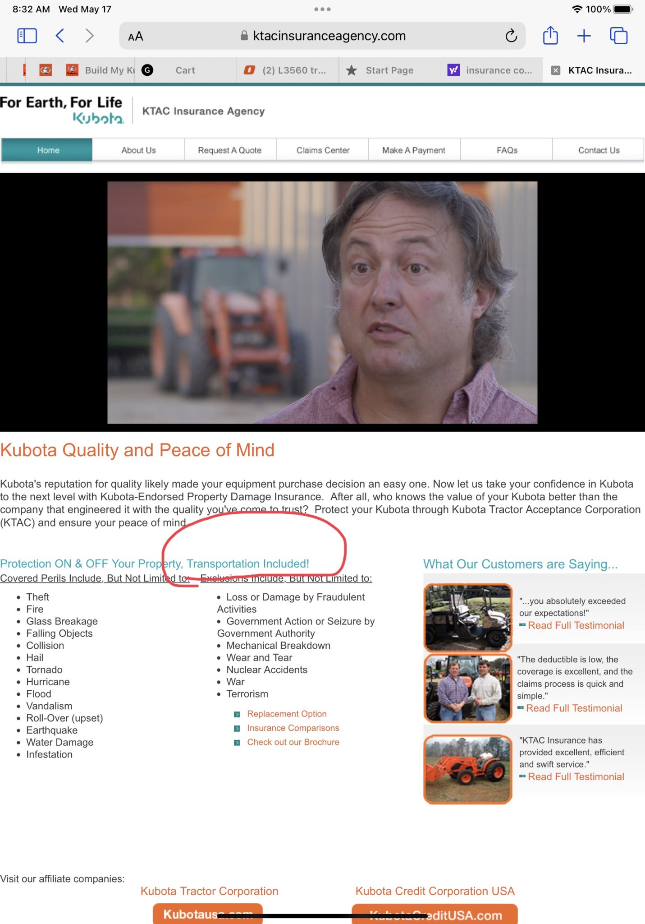Open the Replacement Option link

click(x=287, y=714)
